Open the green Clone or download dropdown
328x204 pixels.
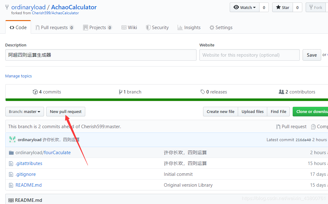coord(310,111)
